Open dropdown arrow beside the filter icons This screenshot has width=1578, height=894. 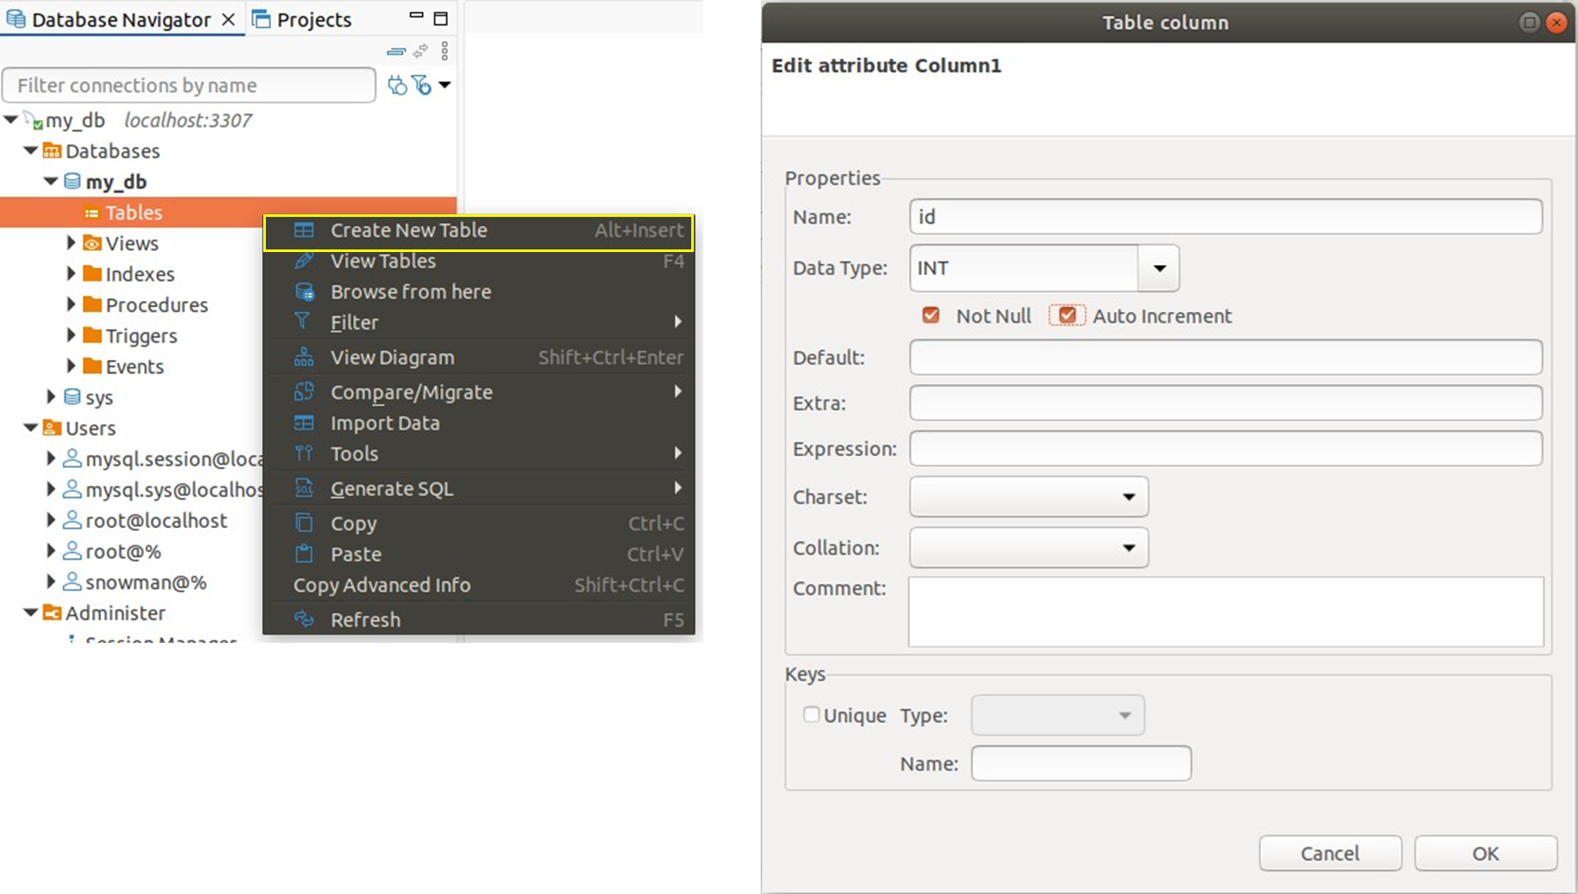(x=444, y=85)
